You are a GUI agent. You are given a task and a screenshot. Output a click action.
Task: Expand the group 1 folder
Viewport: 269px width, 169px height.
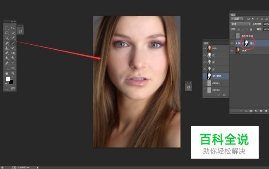pos(236,43)
